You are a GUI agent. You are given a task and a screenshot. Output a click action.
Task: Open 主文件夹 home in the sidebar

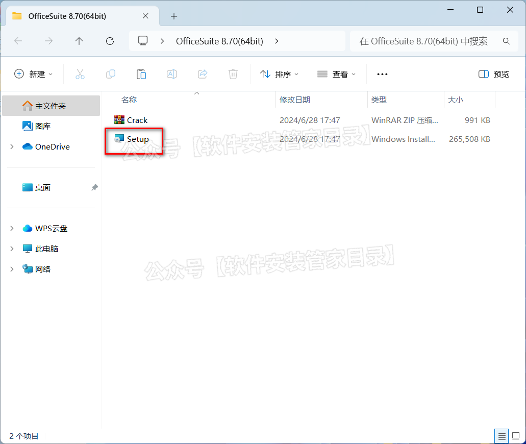(51, 106)
